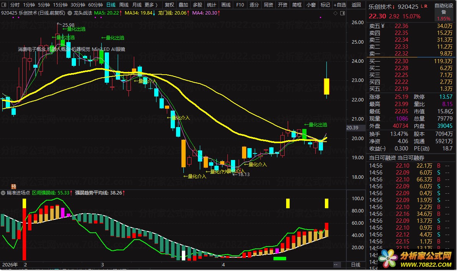Click the 买五 22.19 order row
Viewport: 458px width, 271px height.
411,89
